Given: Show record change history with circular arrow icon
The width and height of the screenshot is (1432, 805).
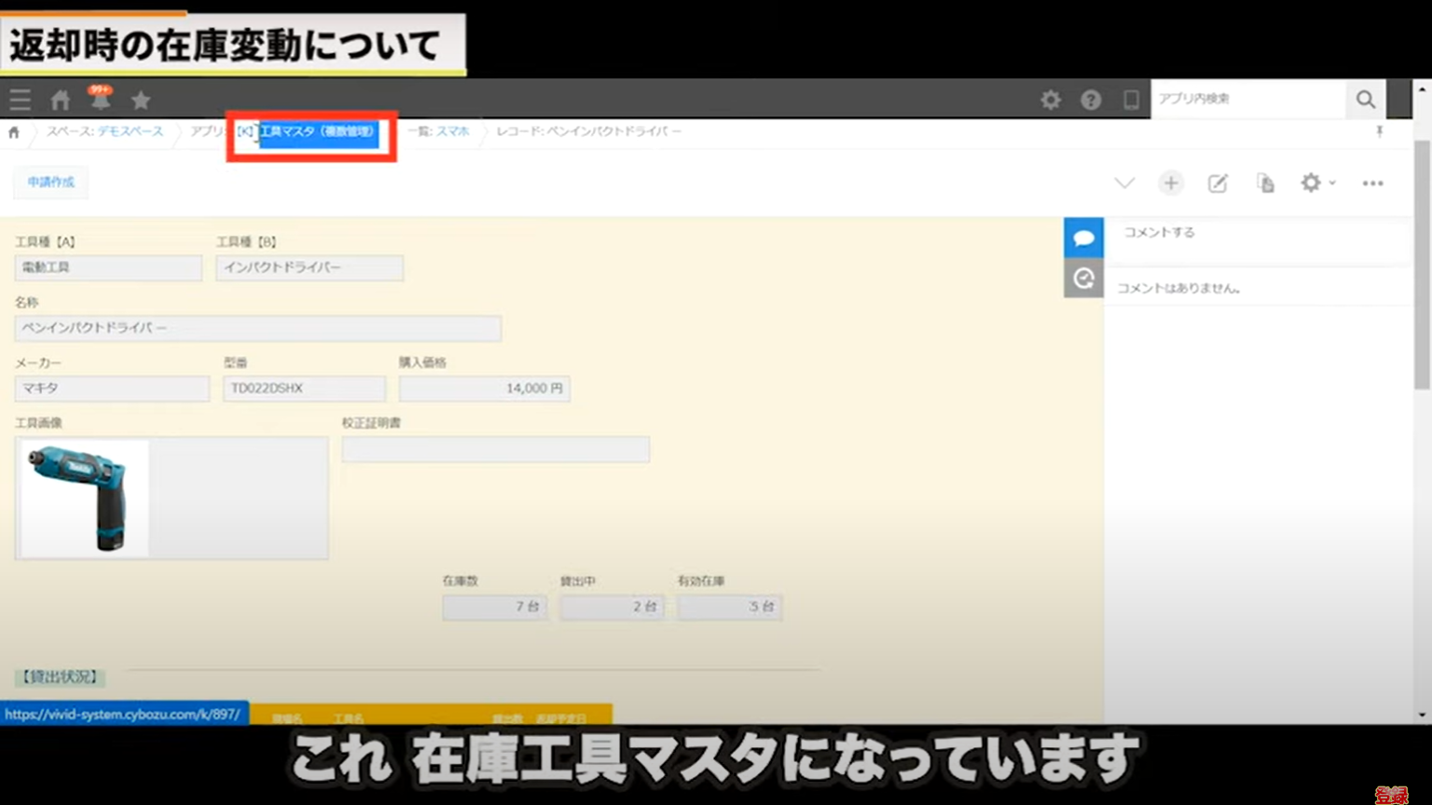Looking at the screenshot, I should (1083, 277).
